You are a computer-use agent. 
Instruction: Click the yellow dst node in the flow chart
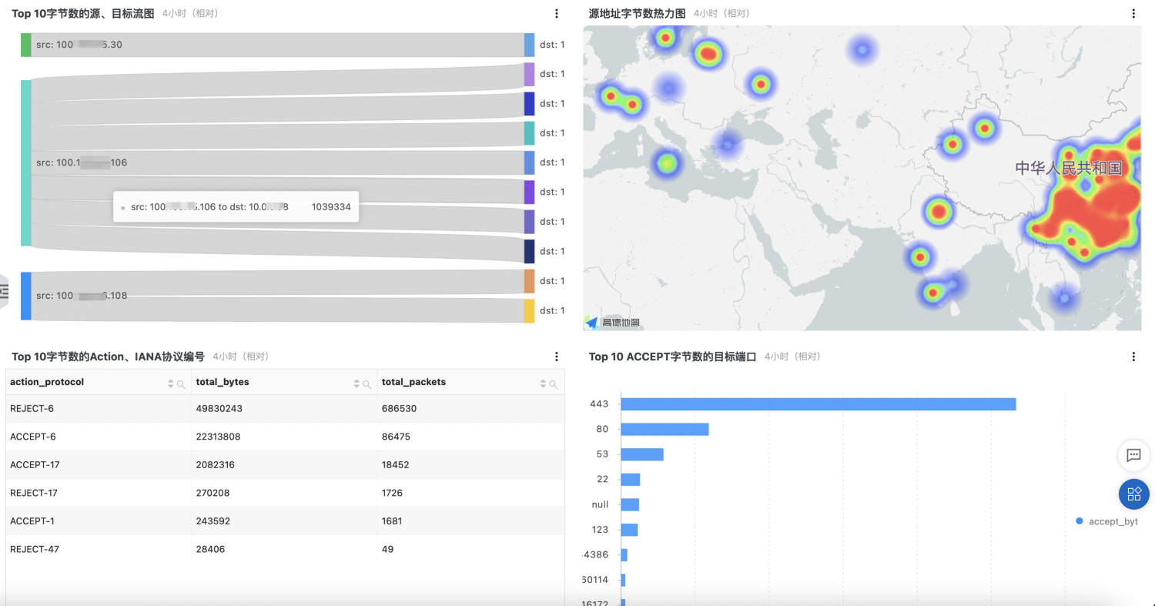[529, 311]
